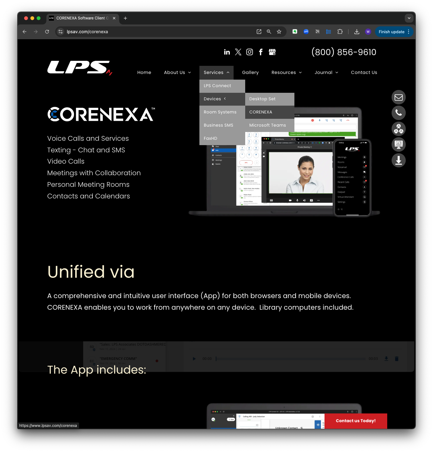Viewport: 433px width, 452px height.
Task: Open the X (Twitter) social icon
Action: [238, 52]
